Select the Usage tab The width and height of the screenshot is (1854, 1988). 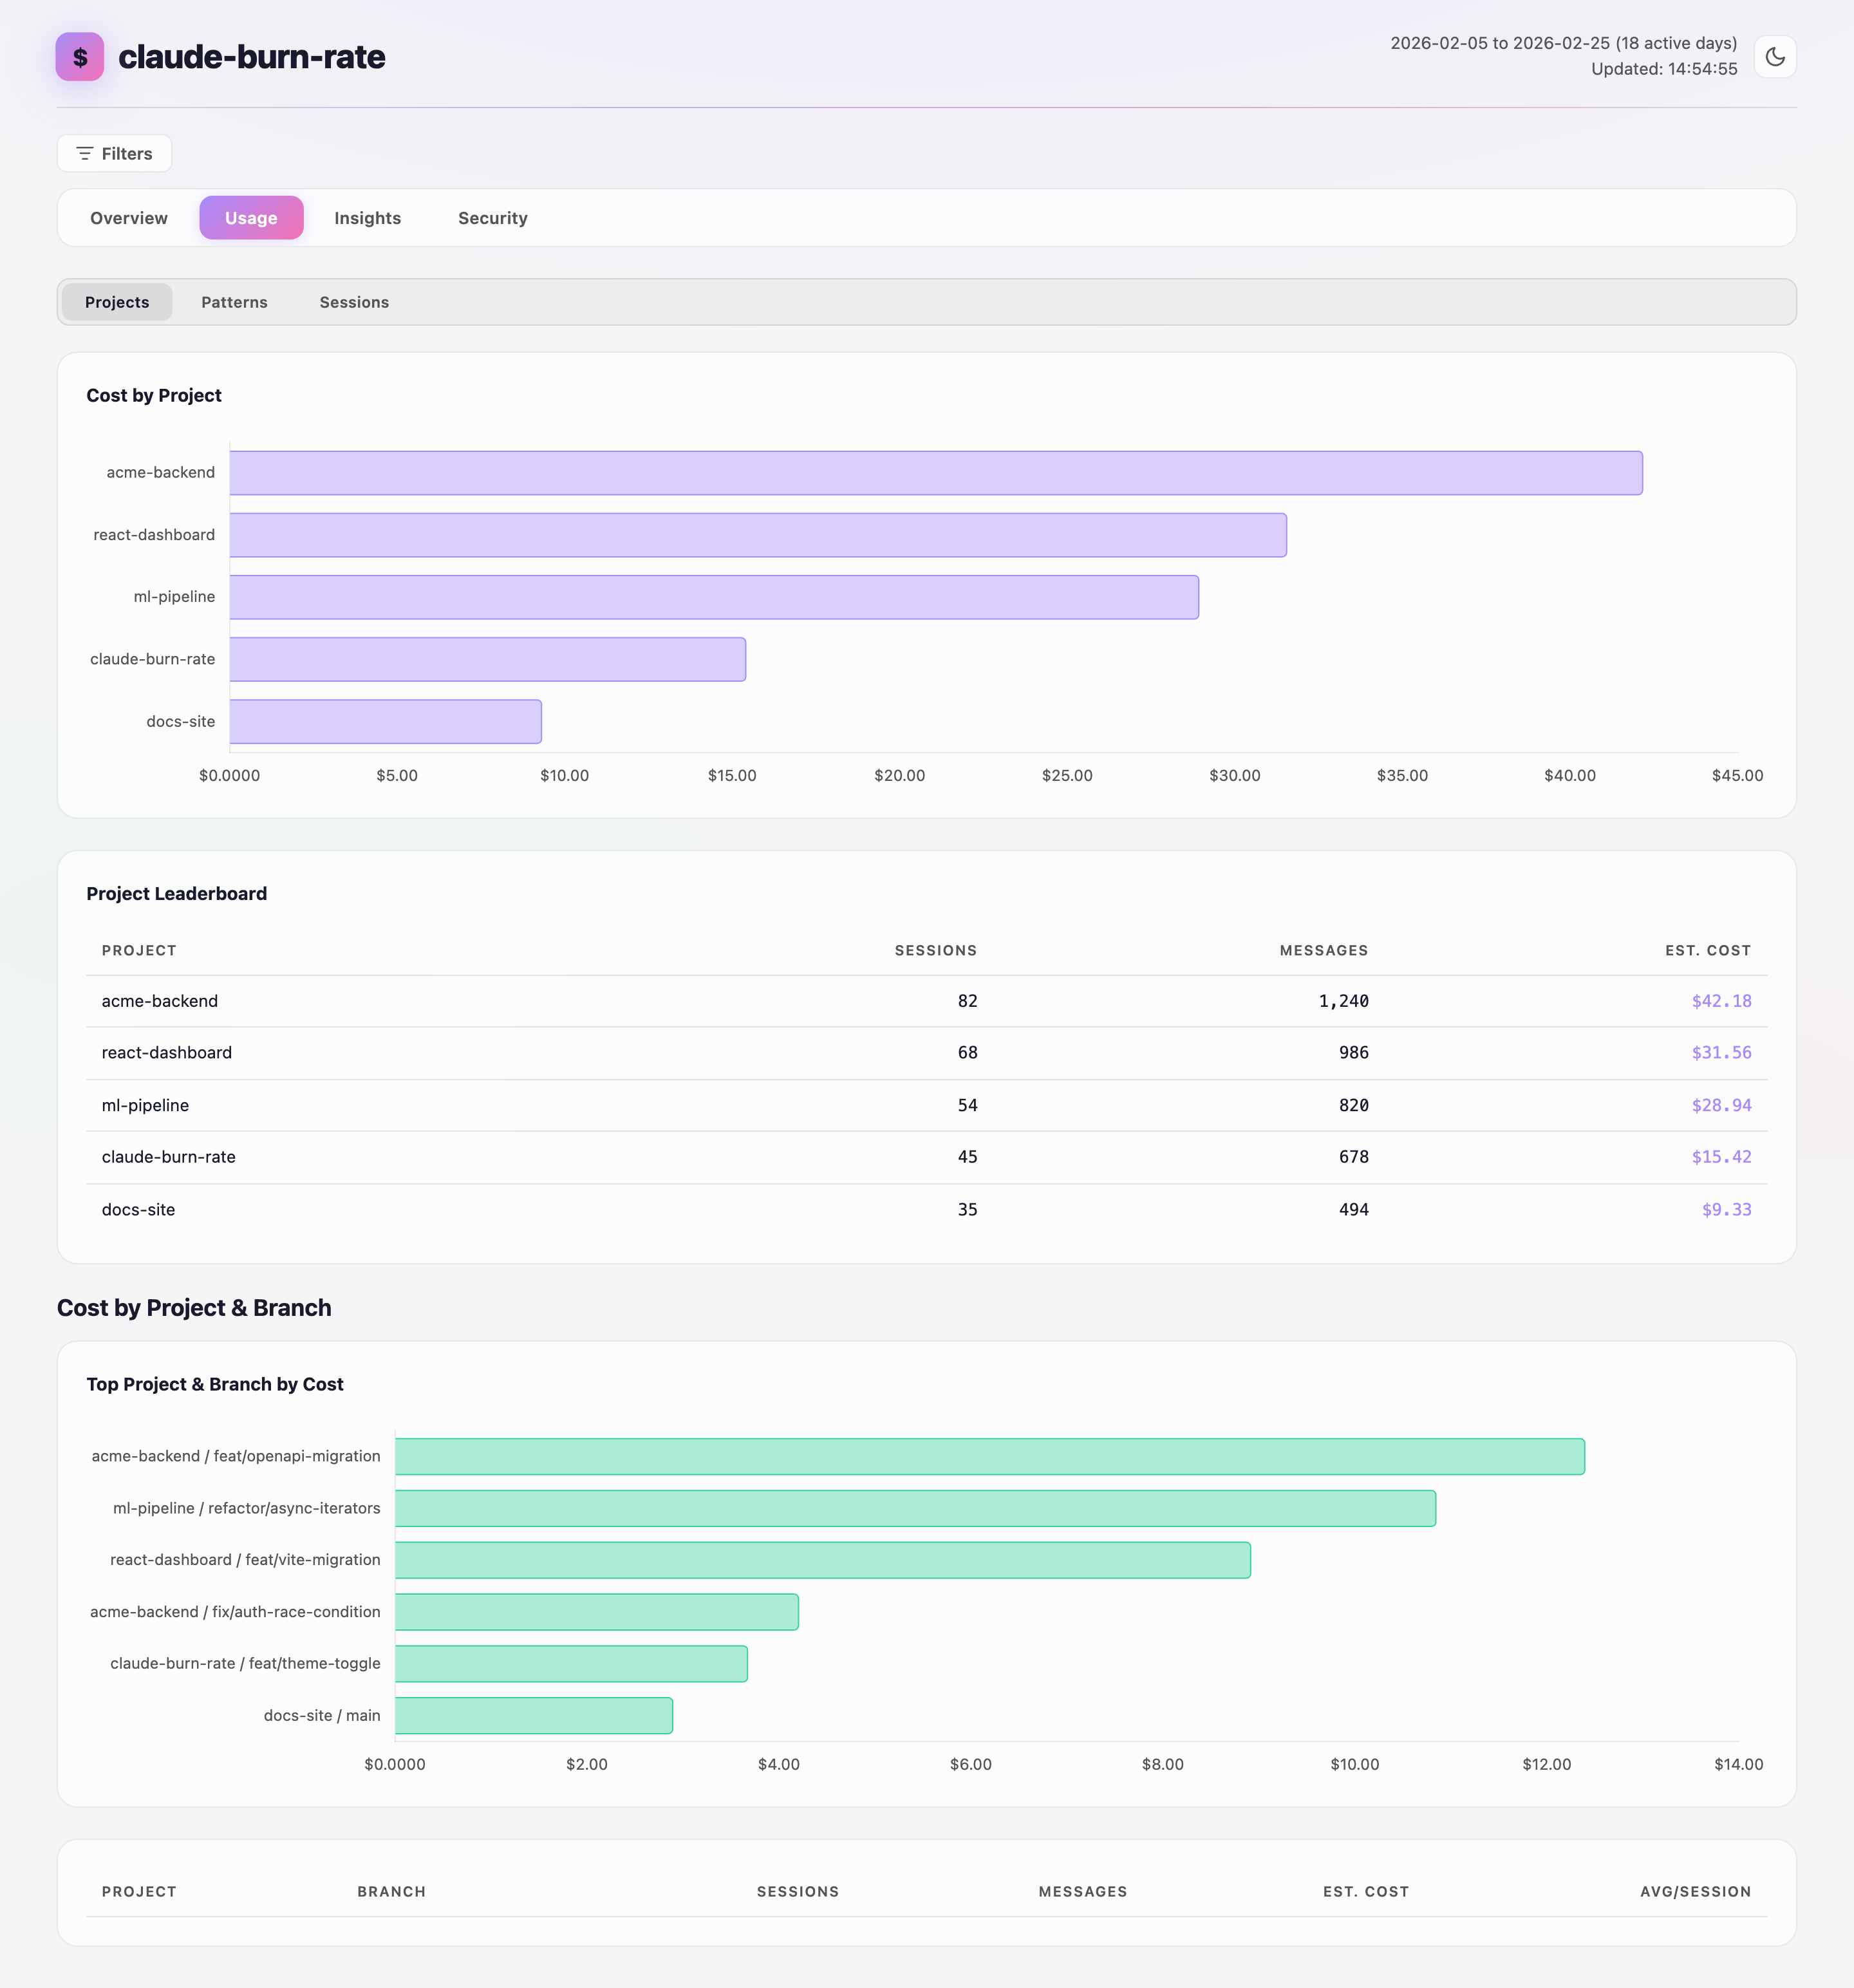(x=251, y=218)
